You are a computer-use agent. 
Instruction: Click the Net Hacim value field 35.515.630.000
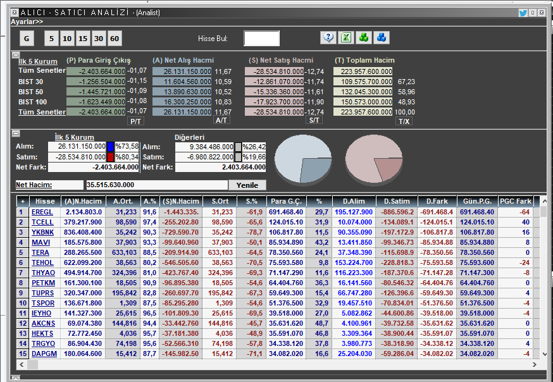click(x=157, y=185)
